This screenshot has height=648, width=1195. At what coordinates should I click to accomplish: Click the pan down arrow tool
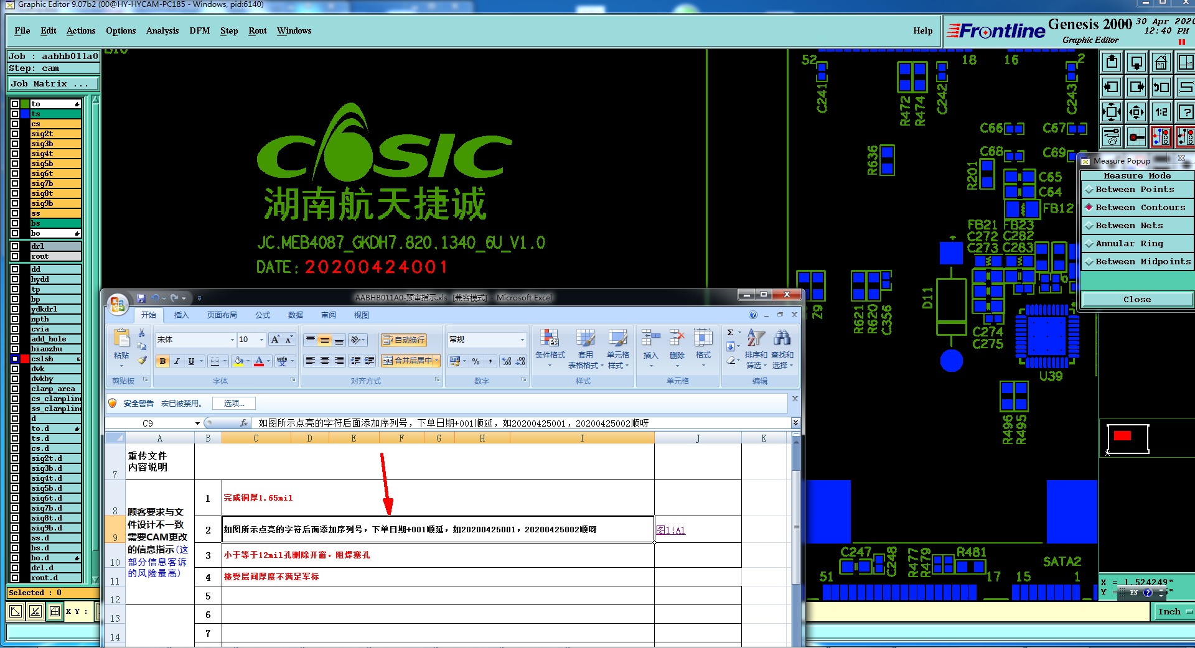point(1136,63)
